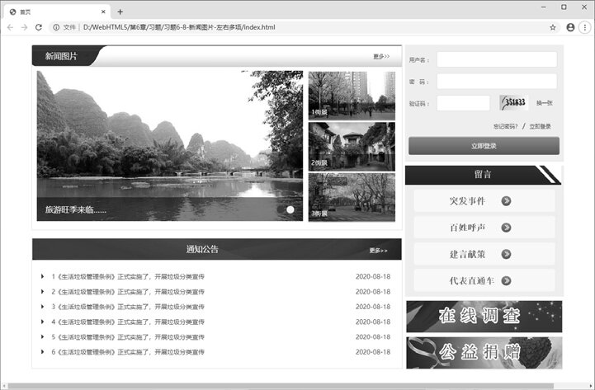595x390 pixels.
Task: Open a new tab with plus button
Action: point(120,12)
